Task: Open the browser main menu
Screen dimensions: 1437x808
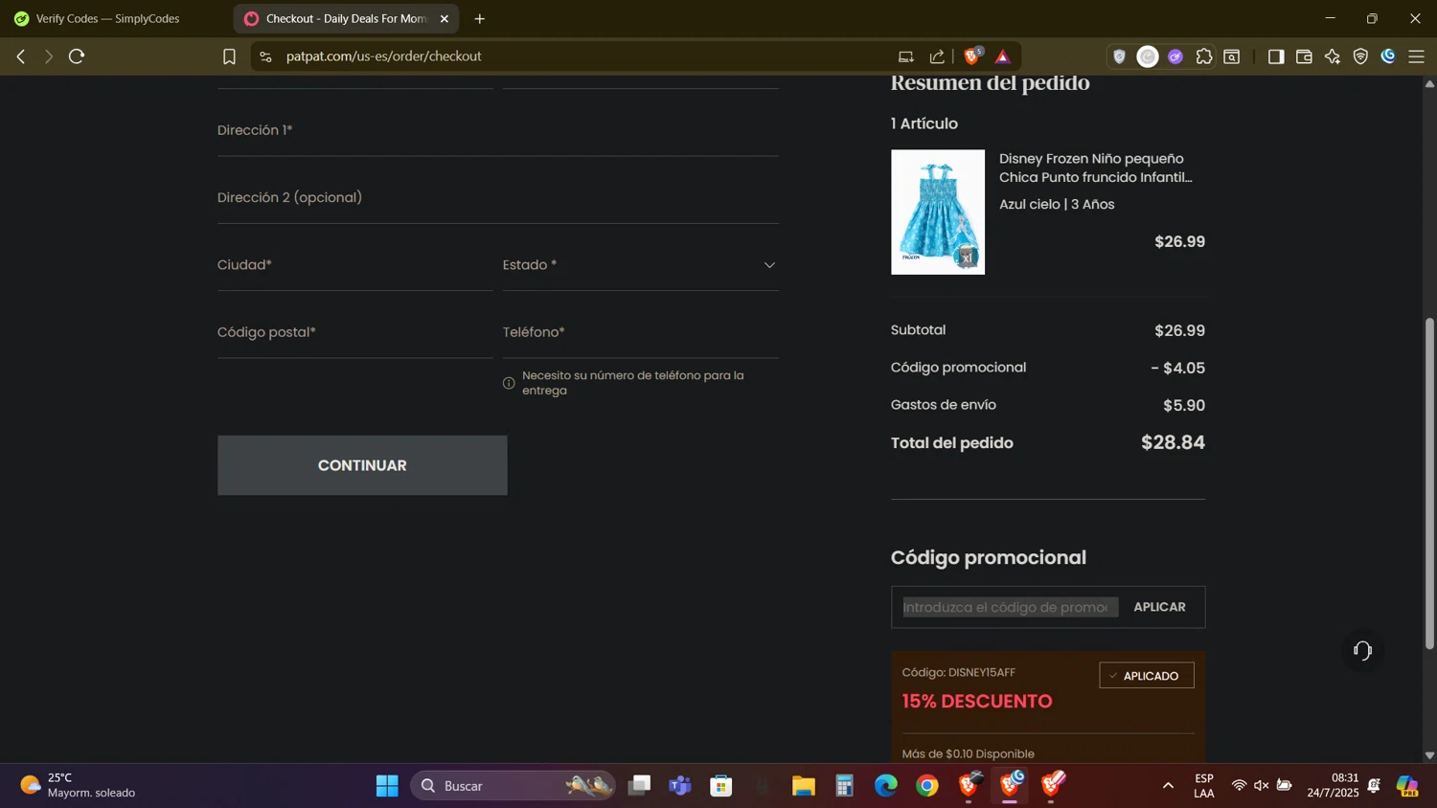Action: point(1417,56)
